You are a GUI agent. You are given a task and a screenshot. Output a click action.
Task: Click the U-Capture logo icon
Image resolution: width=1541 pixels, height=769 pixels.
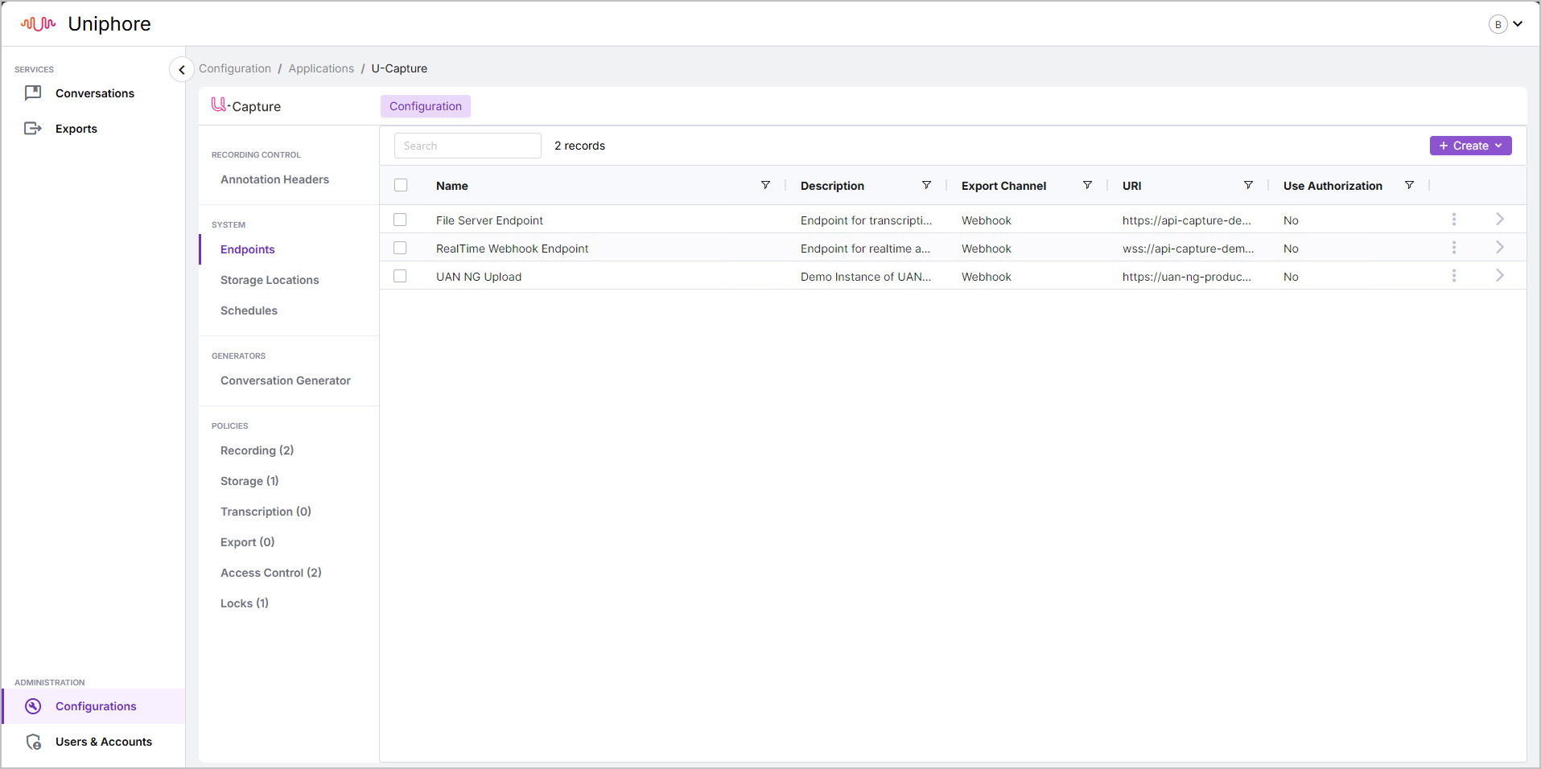220,105
